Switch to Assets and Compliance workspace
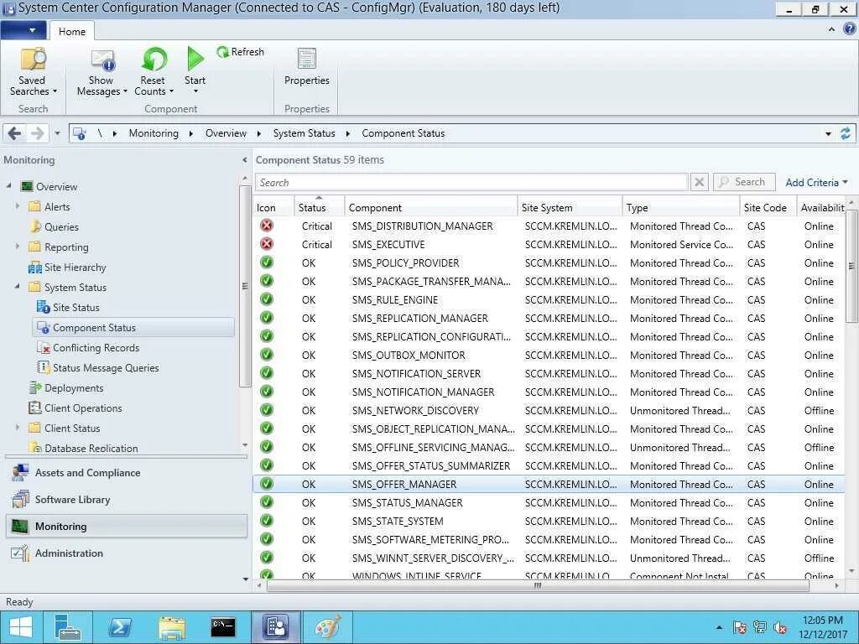Screen dimensions: 859x644 (x=87, y=473)
